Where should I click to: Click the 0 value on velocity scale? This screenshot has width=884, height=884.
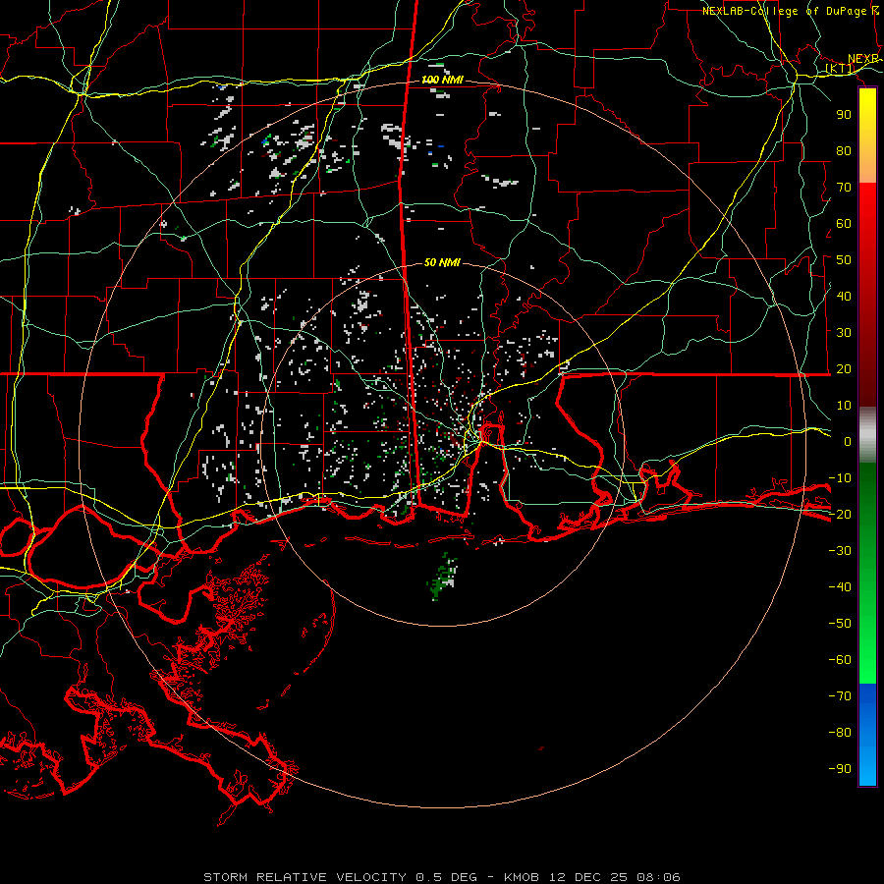pyautogui.click(x=848, y=441)
